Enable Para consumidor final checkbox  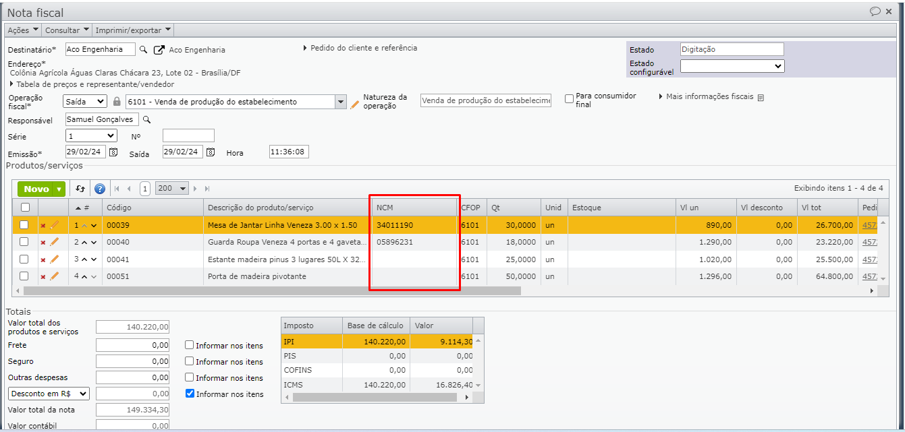[x=570, y=98]
